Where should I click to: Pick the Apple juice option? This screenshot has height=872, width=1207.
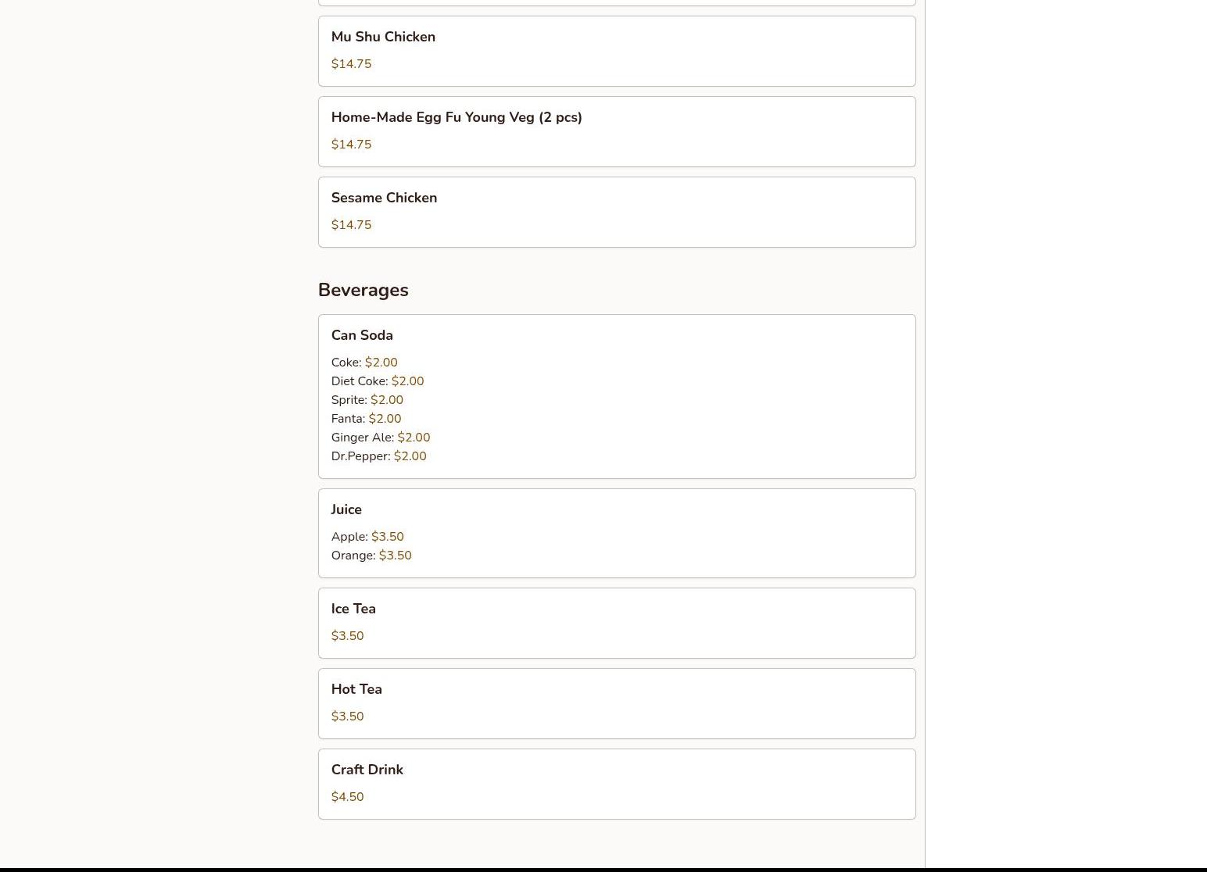tap(367, 537)
